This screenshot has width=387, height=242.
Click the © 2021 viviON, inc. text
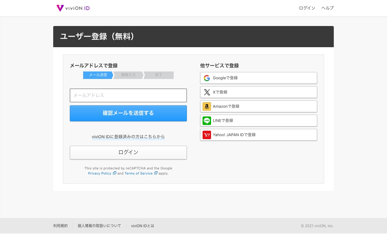click(x=317, y=226)
